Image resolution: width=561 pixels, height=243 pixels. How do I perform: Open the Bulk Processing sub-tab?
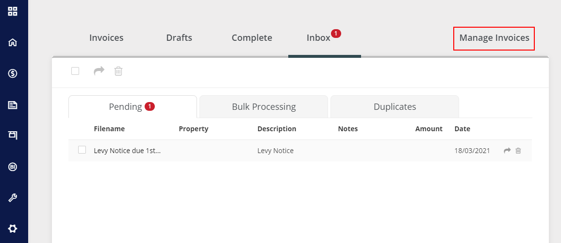[x=264, y=107]
